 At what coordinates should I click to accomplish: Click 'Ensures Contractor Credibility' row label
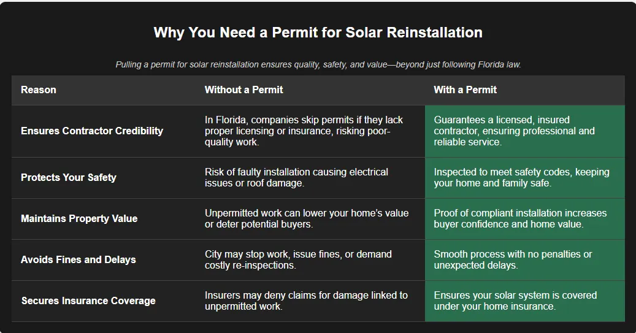click(92, 131)
